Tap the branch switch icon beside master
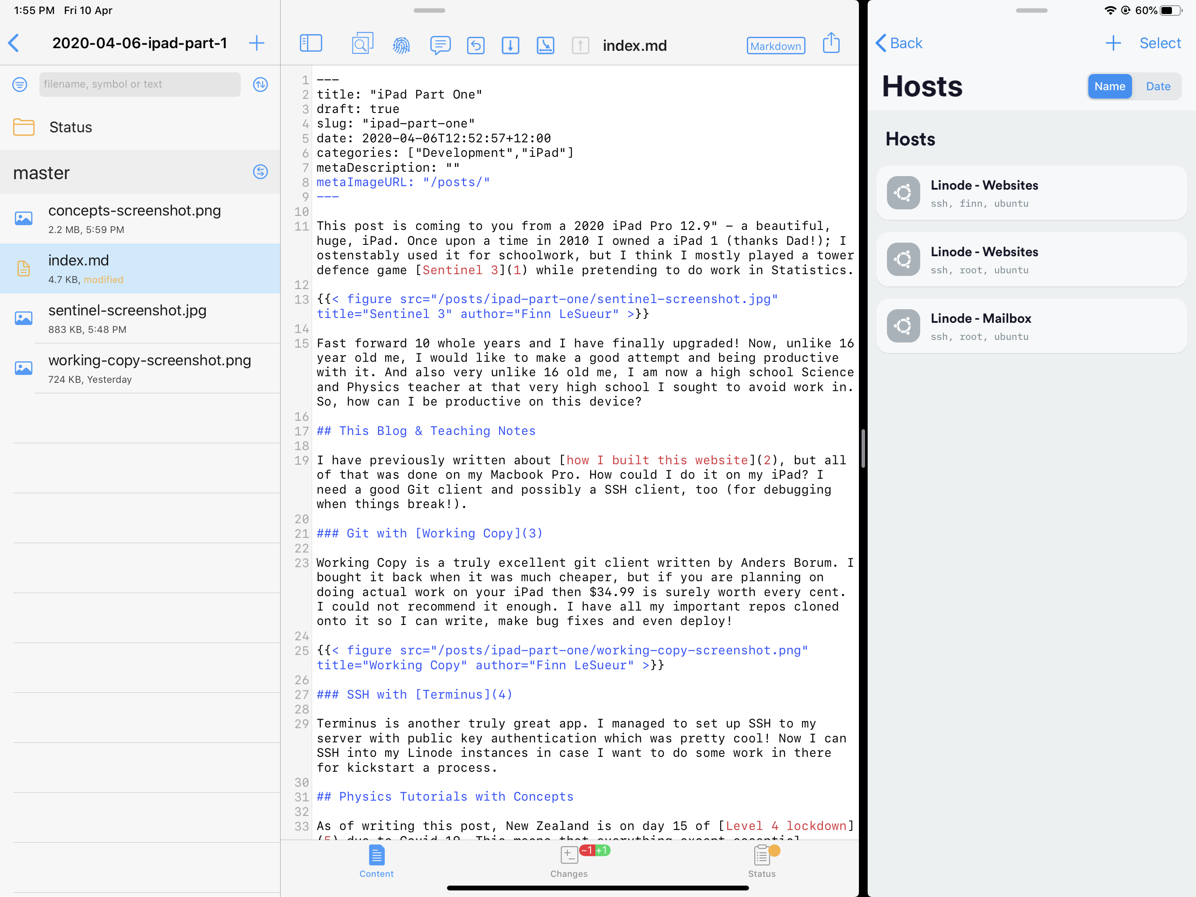Screen dimensions: 1196x897 click(260, 172)
